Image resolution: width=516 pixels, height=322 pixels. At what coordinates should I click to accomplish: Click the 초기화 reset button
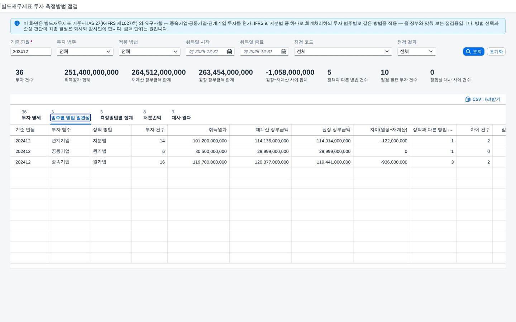pos(496,52)
